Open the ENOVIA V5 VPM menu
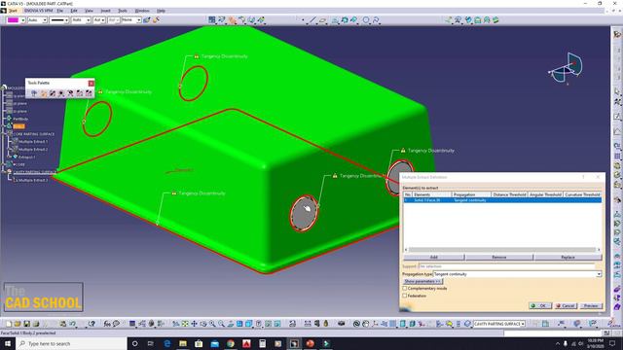Screen dimensions: 623x350 (38, 11)
